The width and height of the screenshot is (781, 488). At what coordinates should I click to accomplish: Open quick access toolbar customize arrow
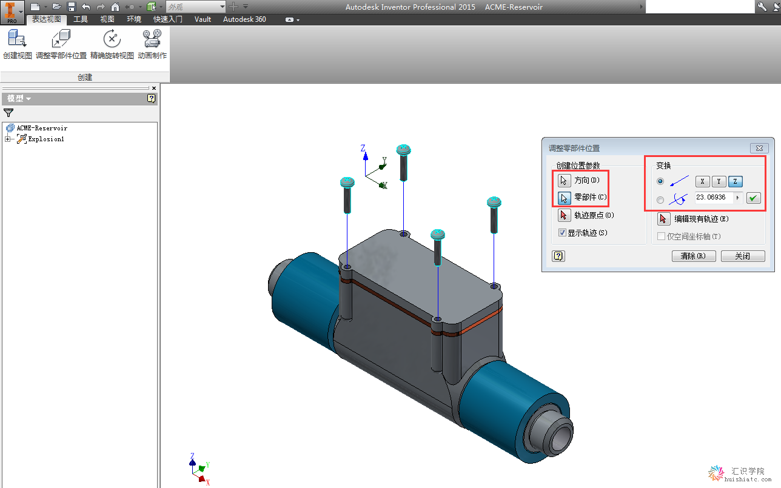tap(246, 7)
